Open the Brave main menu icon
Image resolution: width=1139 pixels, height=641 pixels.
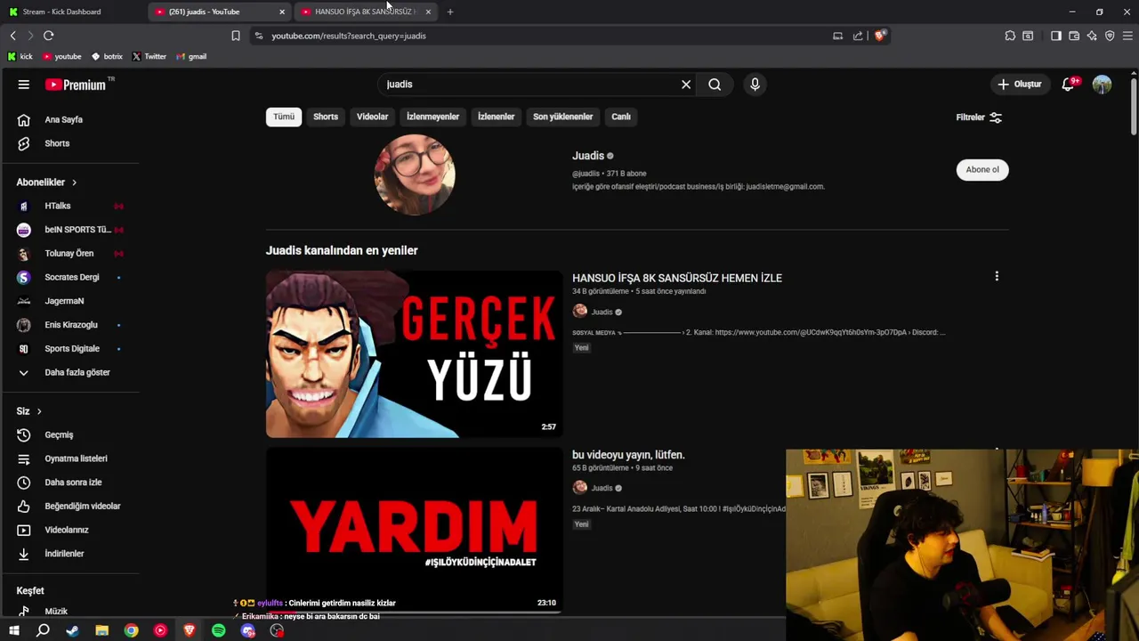(1127, 36)
